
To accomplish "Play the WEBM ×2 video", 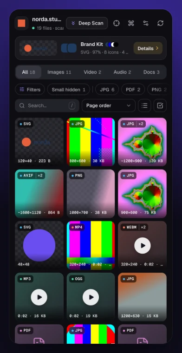I will click(143, 246).
